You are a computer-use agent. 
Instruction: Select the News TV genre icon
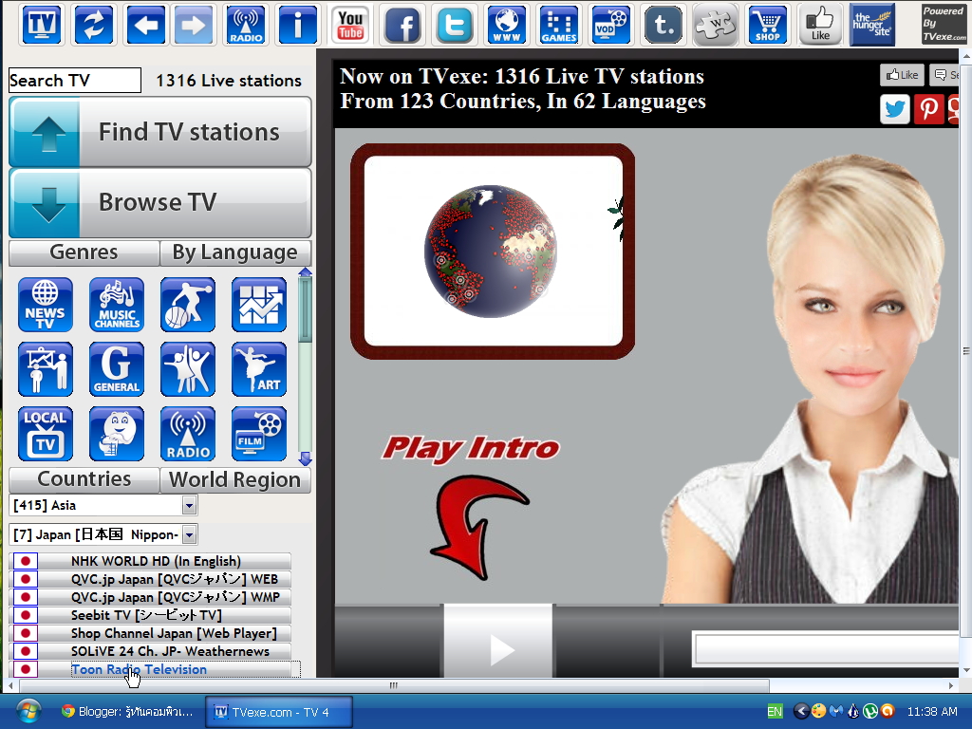[x=46, y=305]
